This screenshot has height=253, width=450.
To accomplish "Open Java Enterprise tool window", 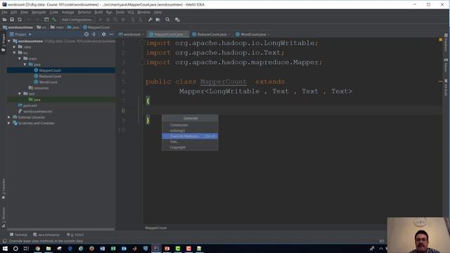I will point(46,235).
